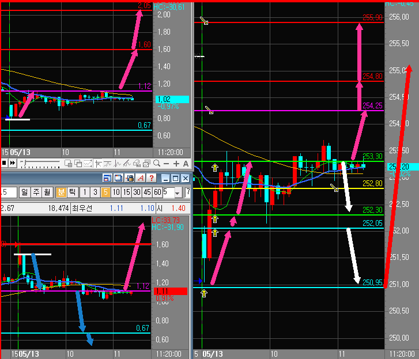Click the minus zoom-out icon
The width and height of the screenshot is (419, 359).
click(166, 164)
